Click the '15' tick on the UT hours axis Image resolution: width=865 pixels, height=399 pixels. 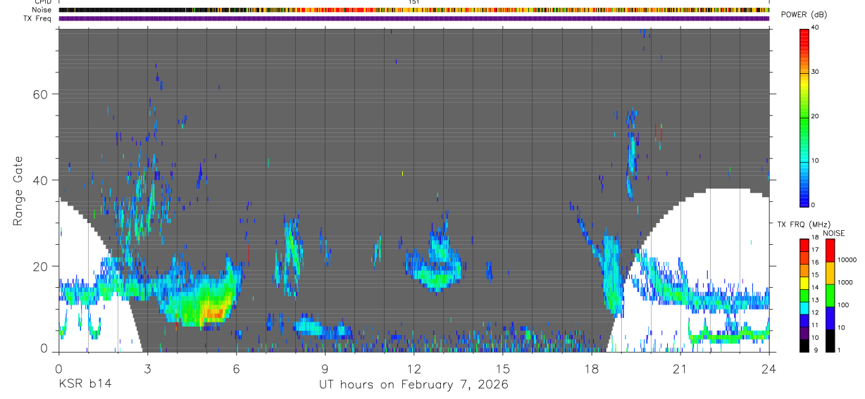tap(503, 368)
